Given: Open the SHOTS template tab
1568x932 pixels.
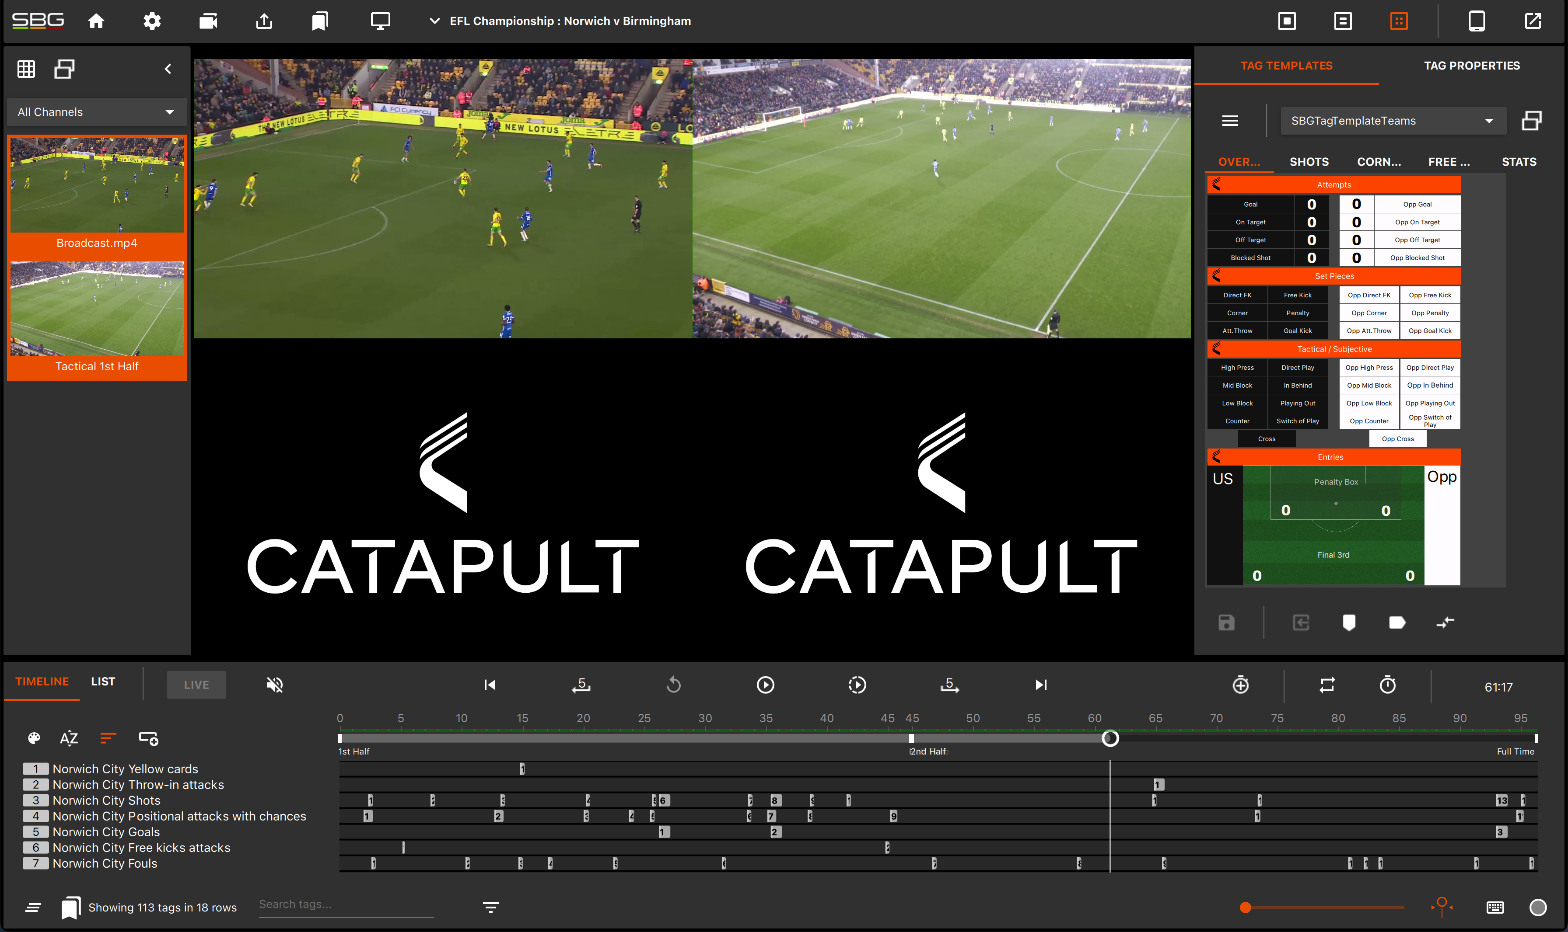Looking at the screenshot, I should pos(1309,162).
